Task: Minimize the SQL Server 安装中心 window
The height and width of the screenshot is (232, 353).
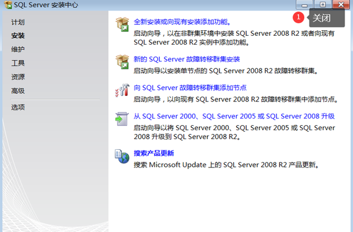Action: click(x=304, y=4)
